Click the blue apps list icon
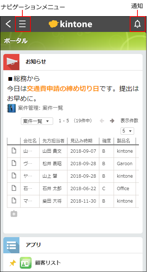The width and height of the screenshot is (151, 272). point(11,245)
